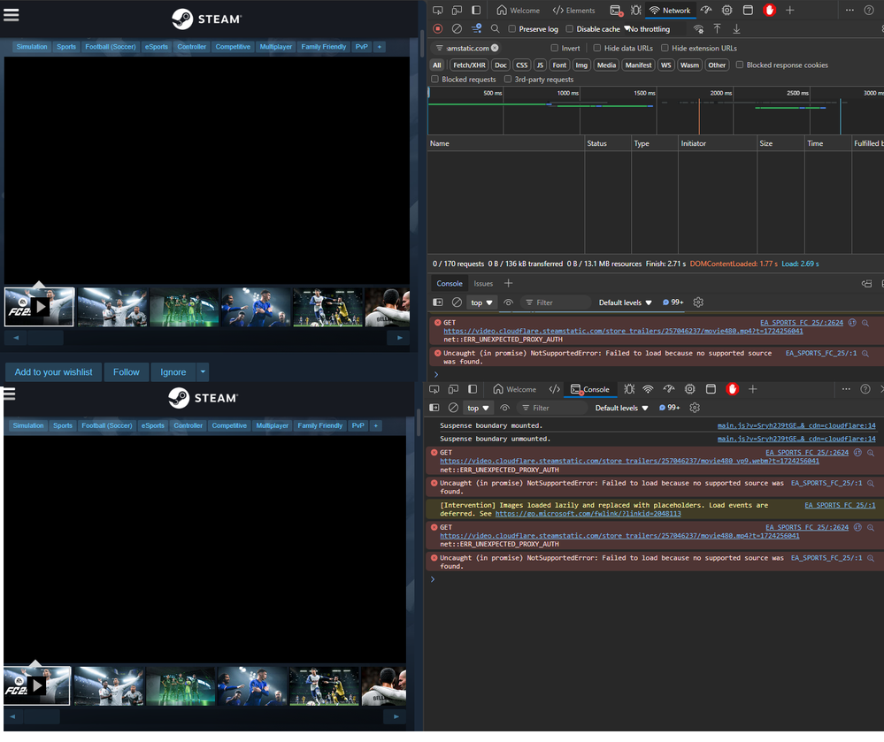The image size is (884, 742).
Task: Click red stop-record network log icon
Action: coord(437,28)
